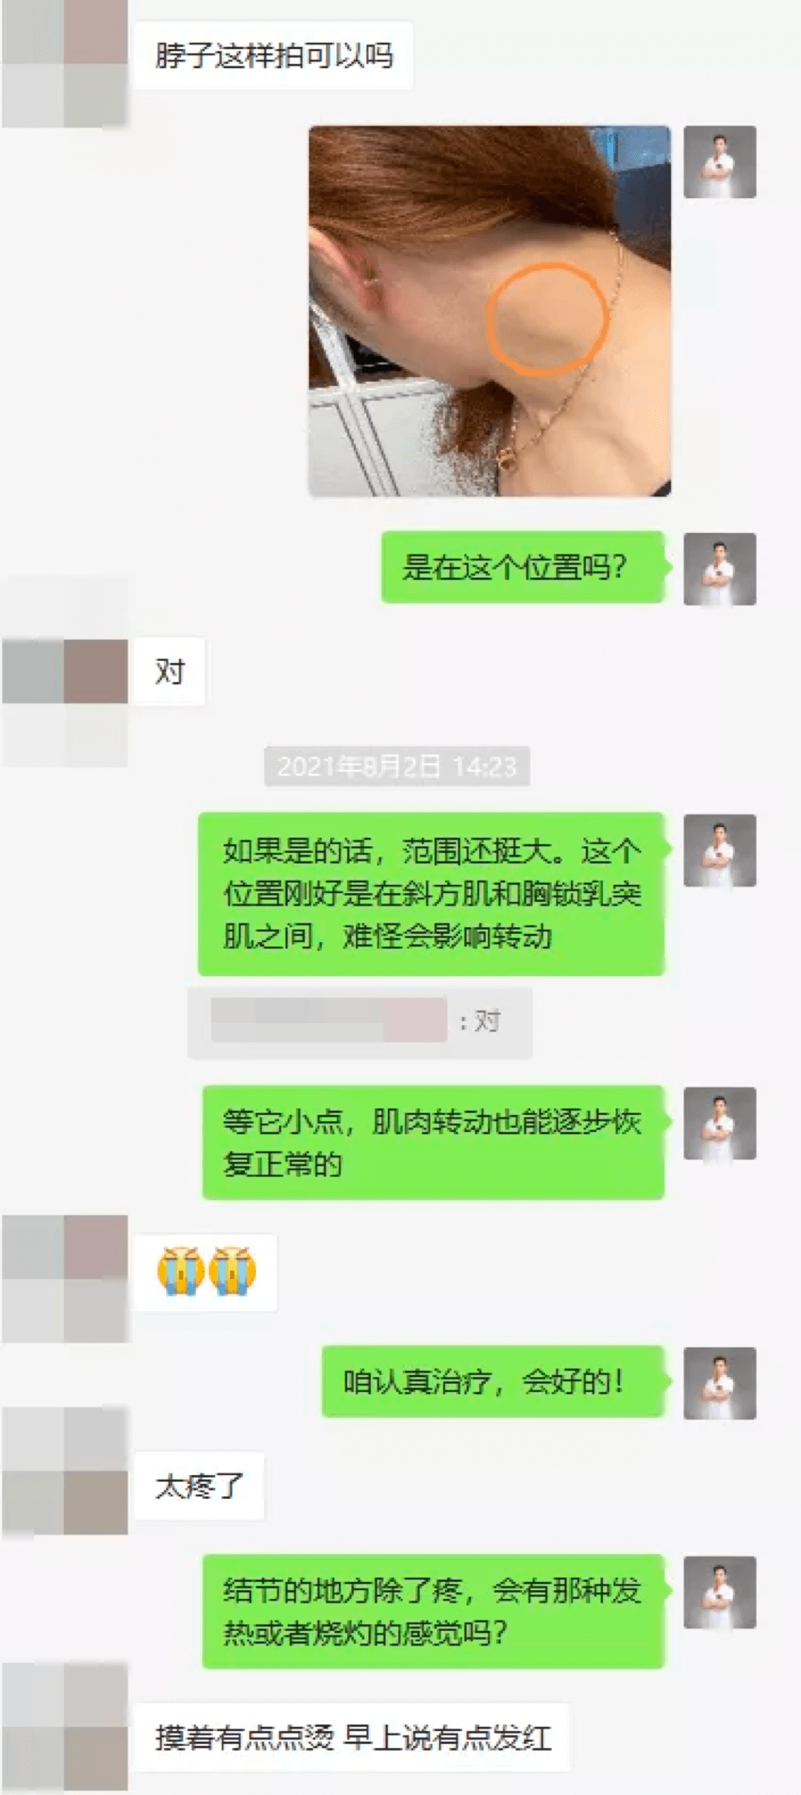The width and height of the screenshot is (801, 1795).
Task: Click the quoted reply ending in "对"
Action: (360, 1022)
